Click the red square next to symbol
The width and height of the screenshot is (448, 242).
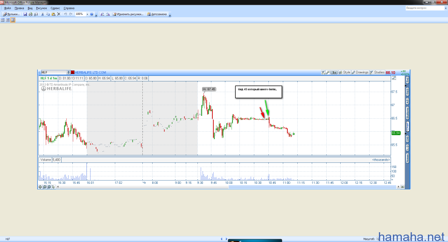(x=73, y=73)
